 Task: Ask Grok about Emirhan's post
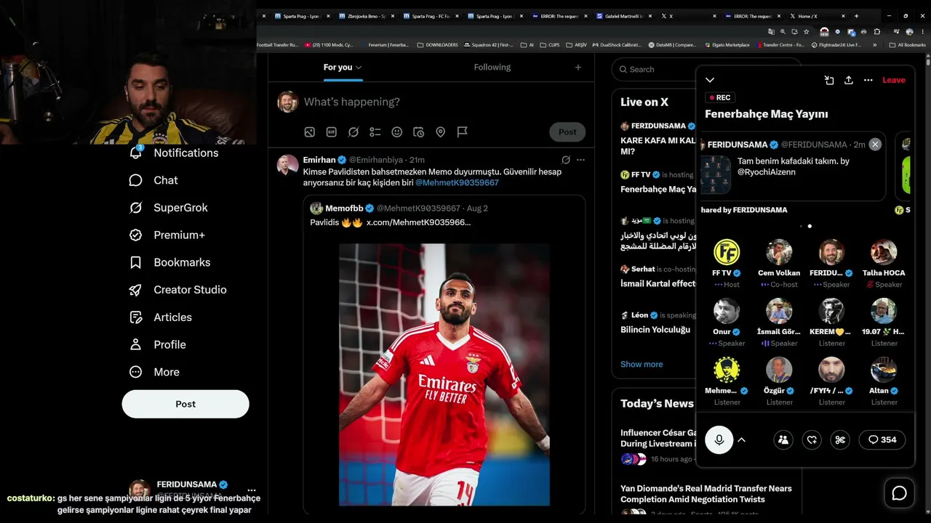click(x=566, y=160)
